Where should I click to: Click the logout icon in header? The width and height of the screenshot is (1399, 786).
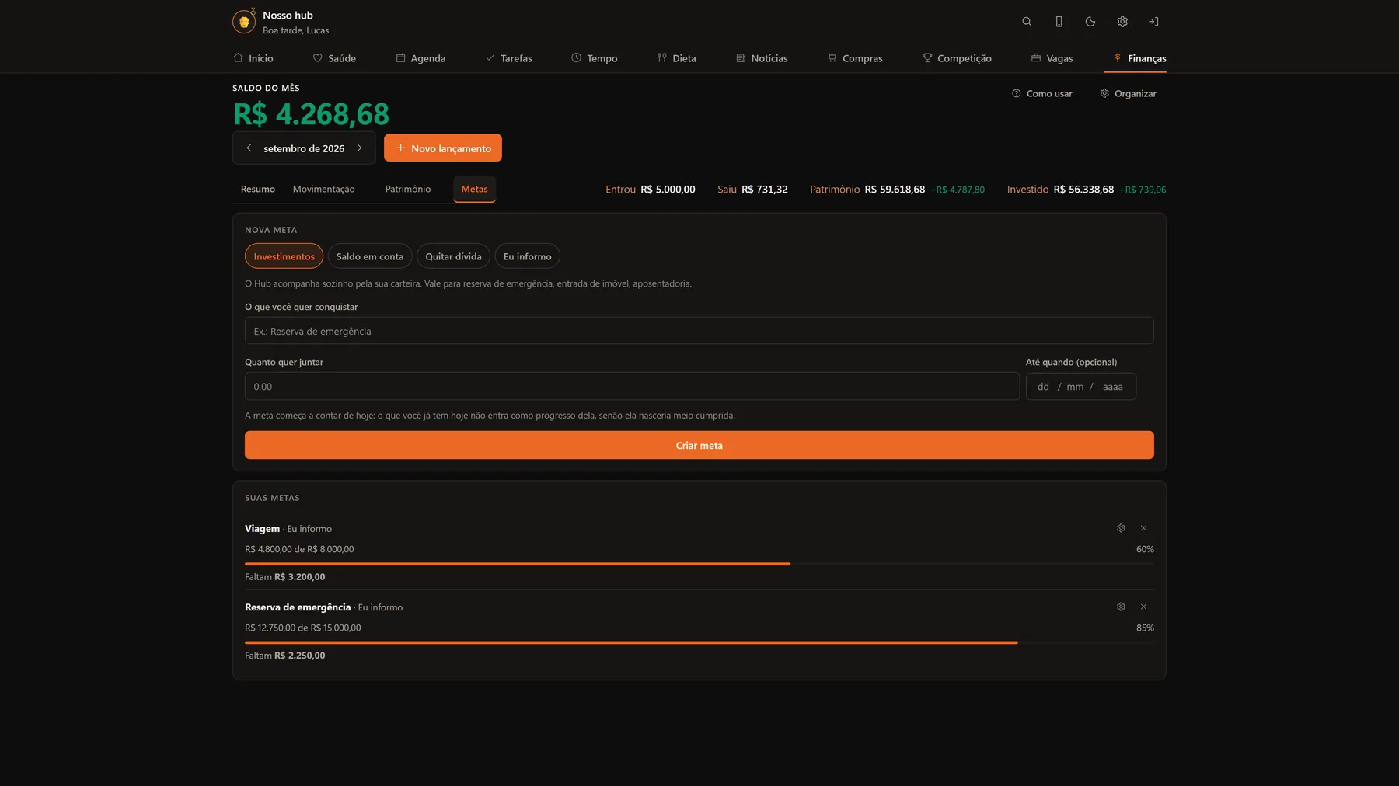(1153, 22)
